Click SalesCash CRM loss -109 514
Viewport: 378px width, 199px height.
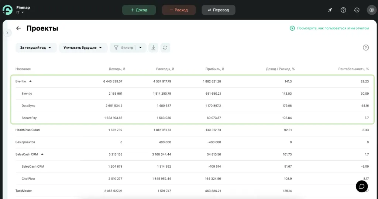214,167
